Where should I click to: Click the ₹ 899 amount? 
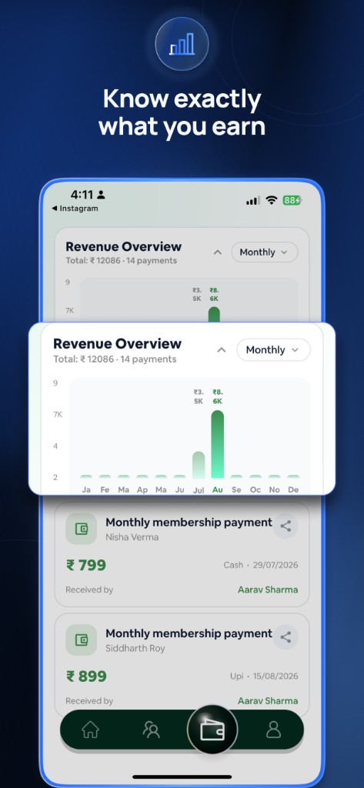(86, 676)
